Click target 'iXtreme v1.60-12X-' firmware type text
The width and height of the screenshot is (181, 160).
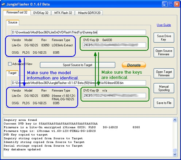coord(64,96)
